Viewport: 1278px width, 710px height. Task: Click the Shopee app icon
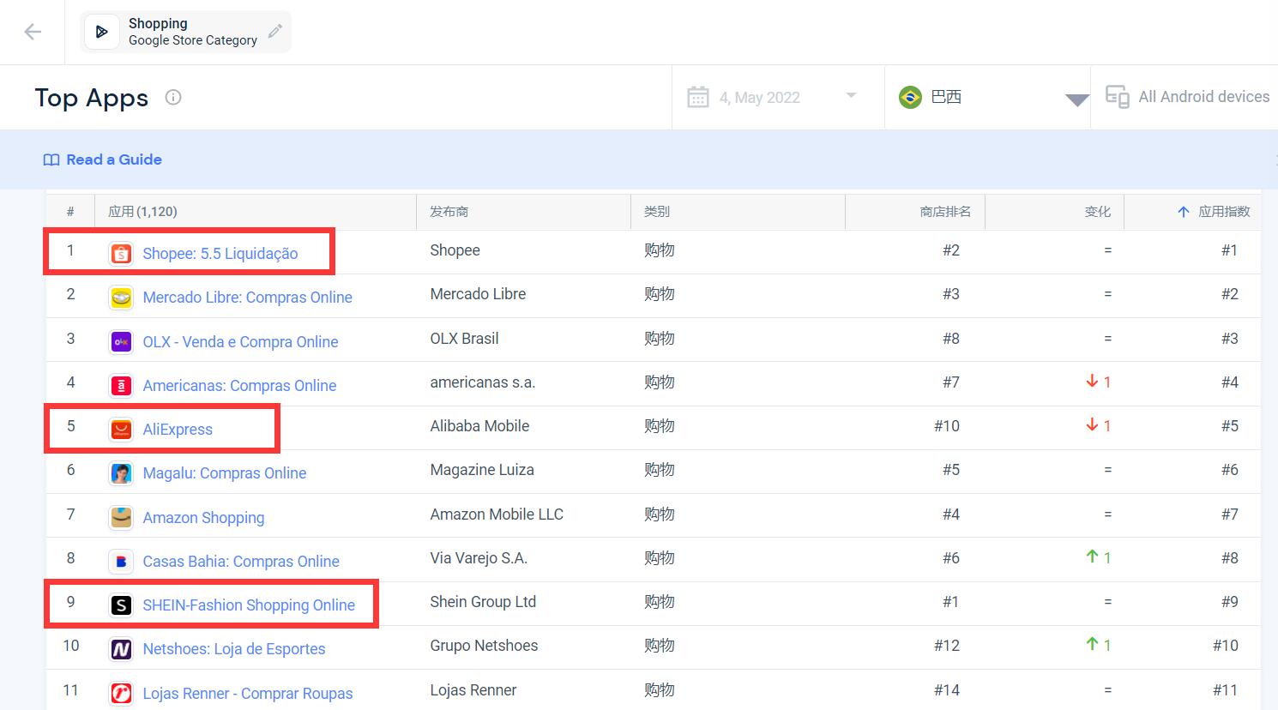pyautogui.click(x=121, y=254)
